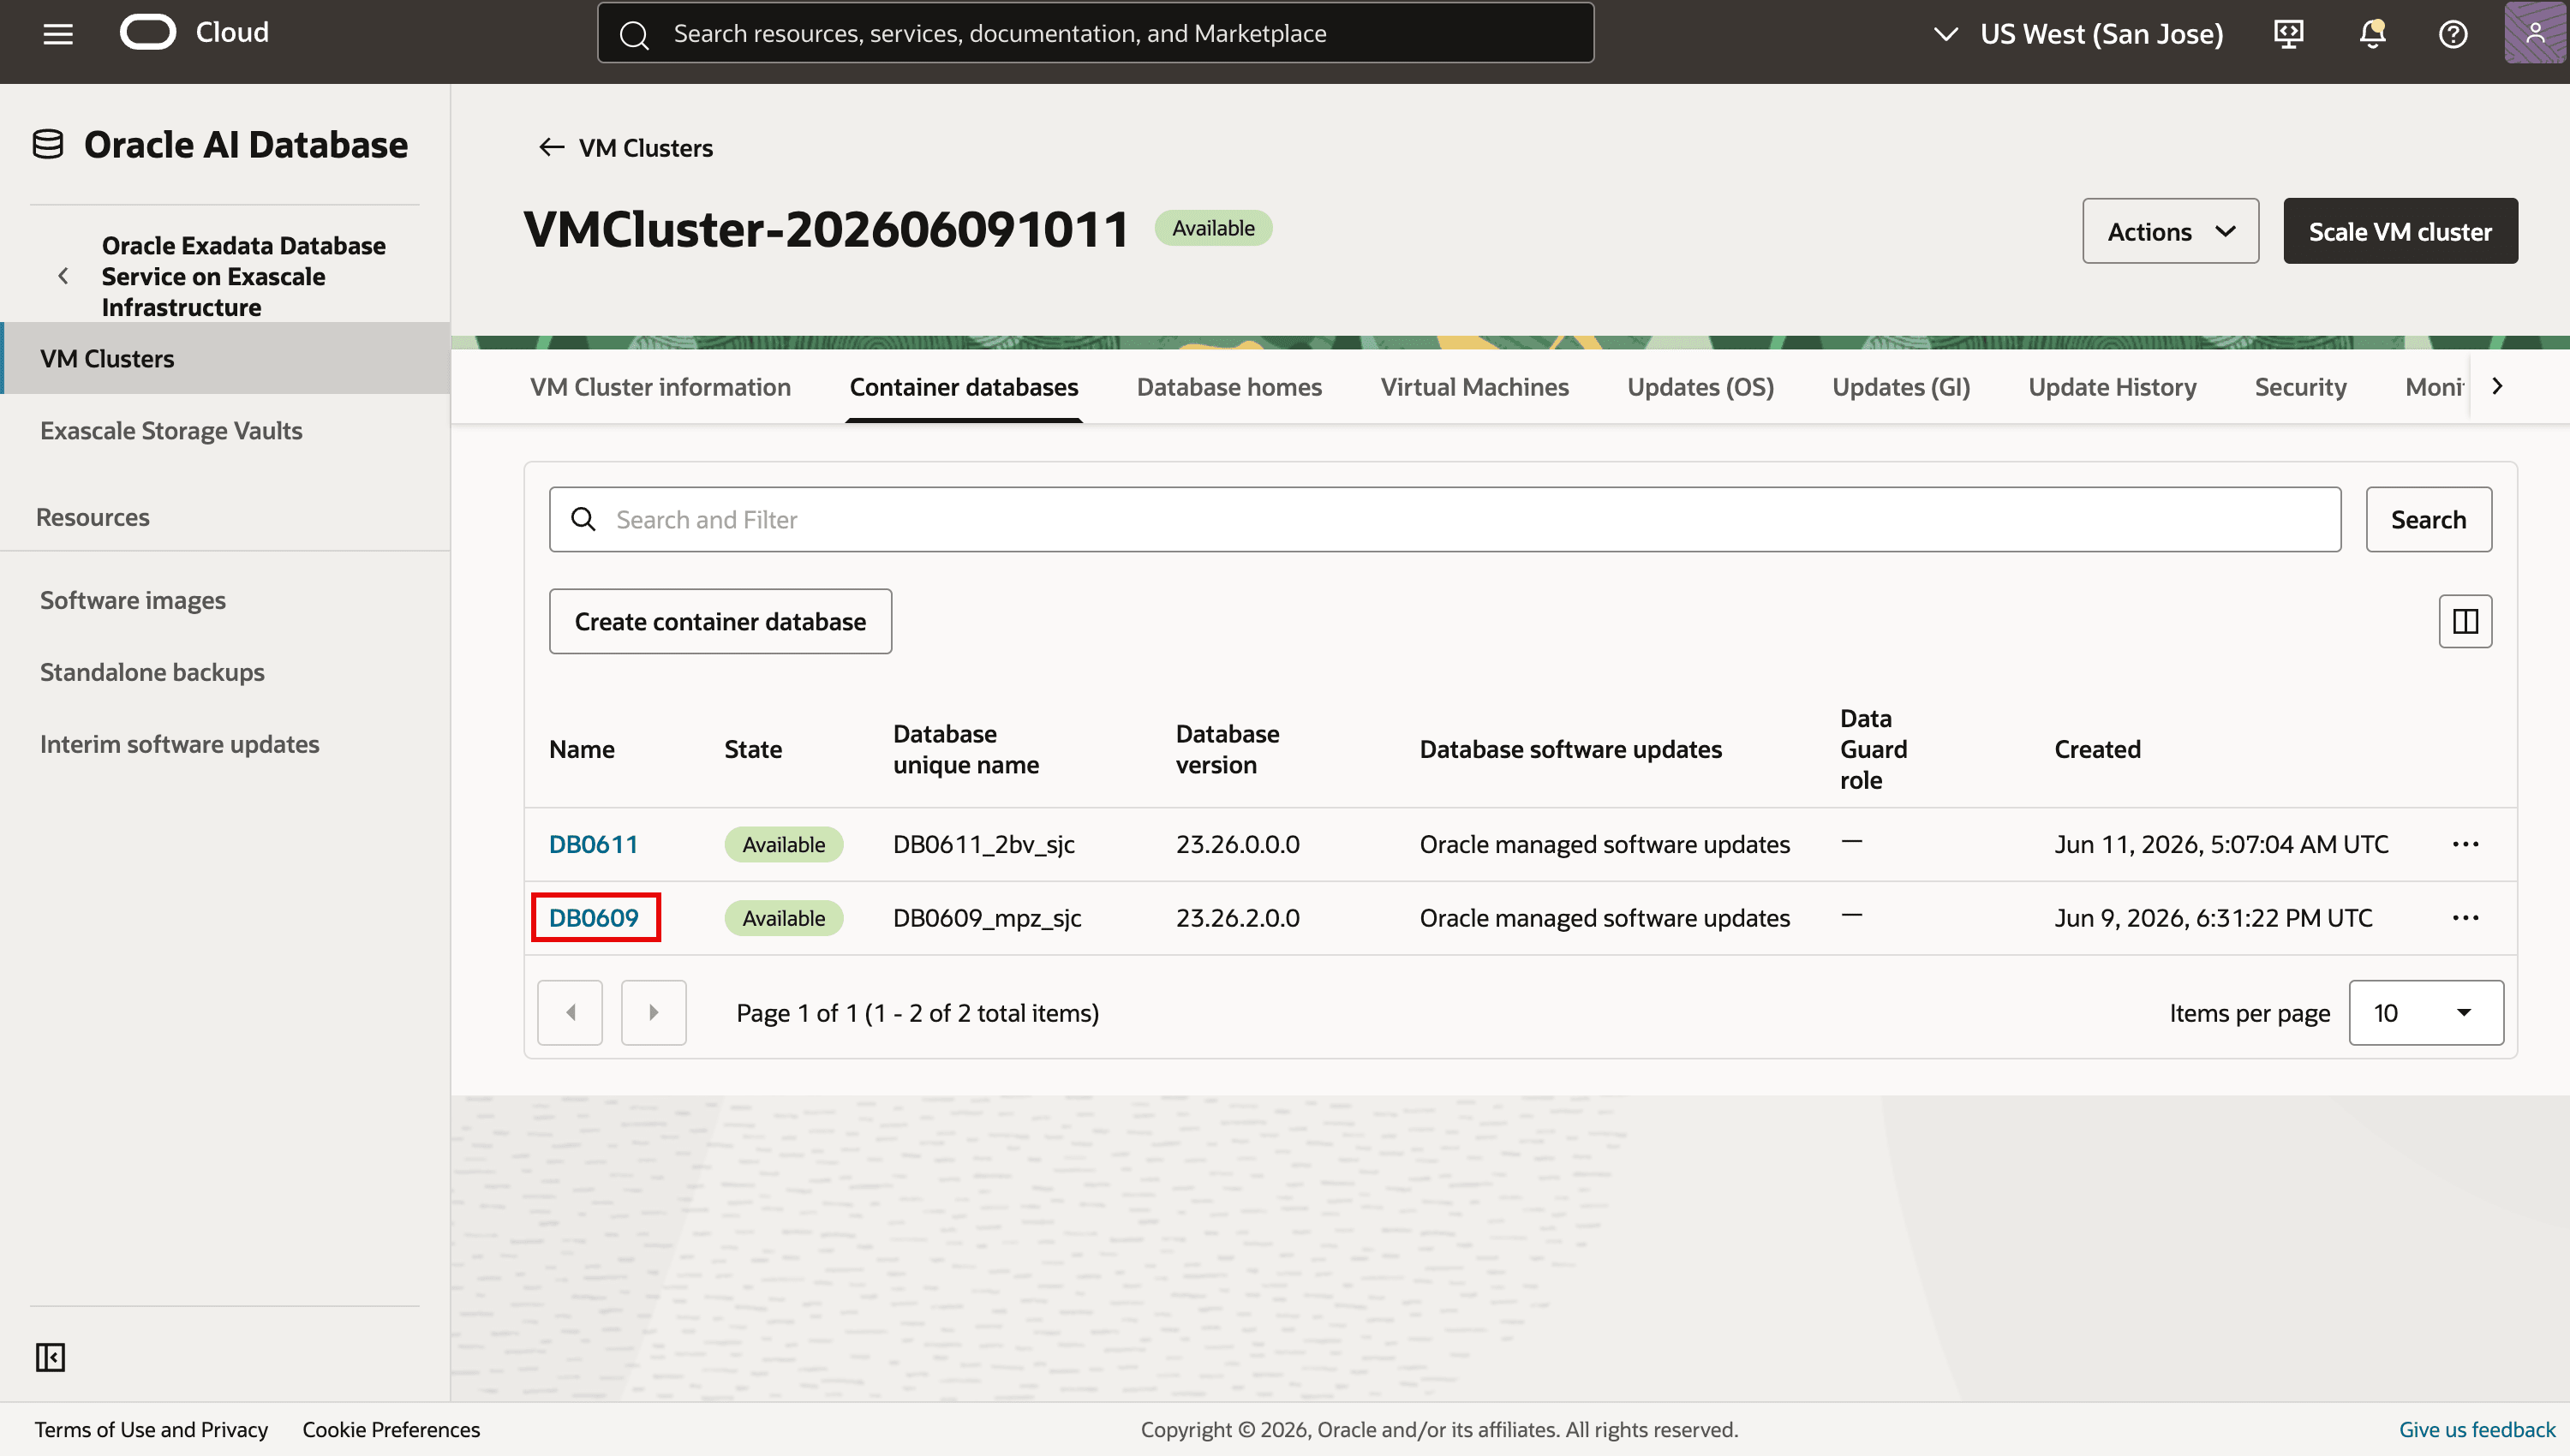Image resolution: width=2570 pixels, height=1456 pixels.
Task: Open the US West (San Jose) region selector
Action: [x=2077, y=34]
